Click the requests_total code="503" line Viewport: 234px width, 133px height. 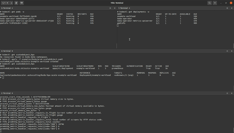click(x=30, y=129)
